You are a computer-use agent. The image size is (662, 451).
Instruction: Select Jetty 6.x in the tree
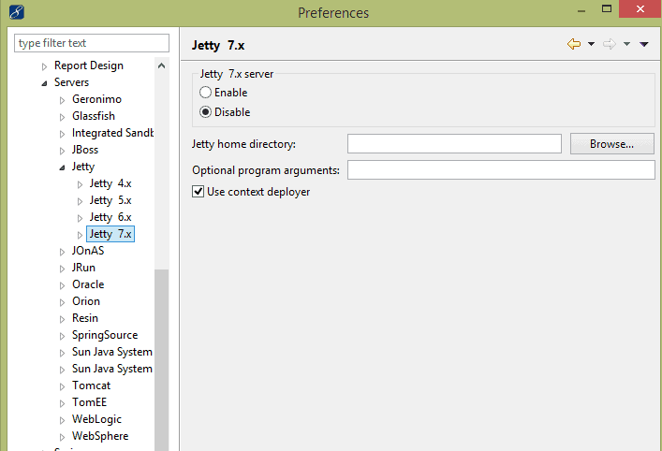(110, 217)
